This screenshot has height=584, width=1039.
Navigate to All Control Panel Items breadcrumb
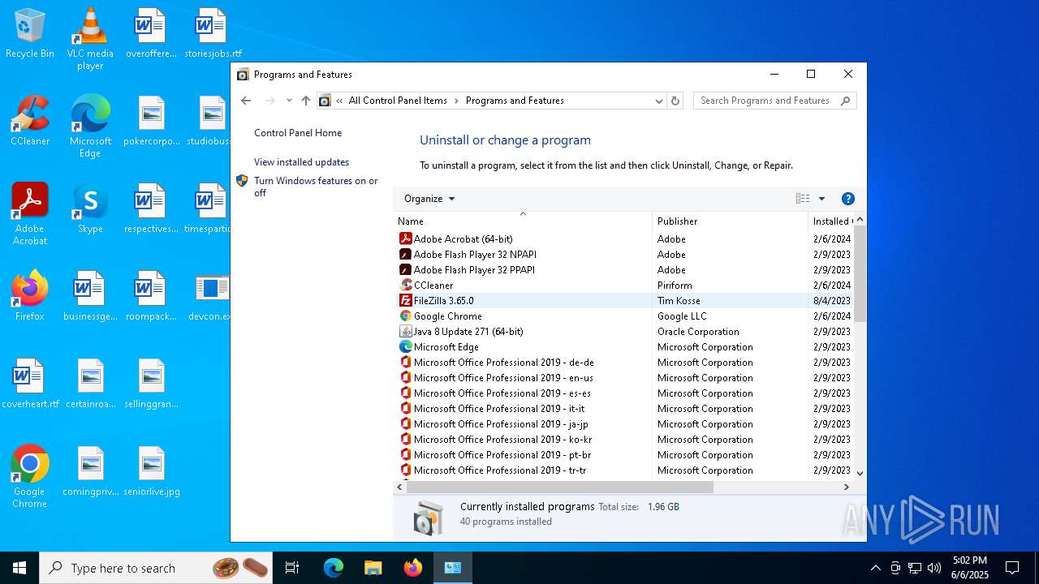tap(398, 101)
